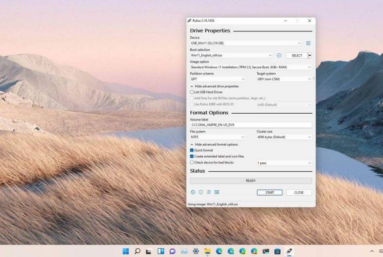The image size is (383, 257).
Task: Open the Rufus about info icon
Action: tap(201, 192)
